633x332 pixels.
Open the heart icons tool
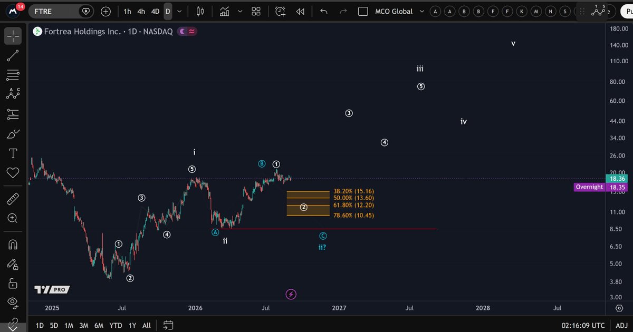point(13,172)
